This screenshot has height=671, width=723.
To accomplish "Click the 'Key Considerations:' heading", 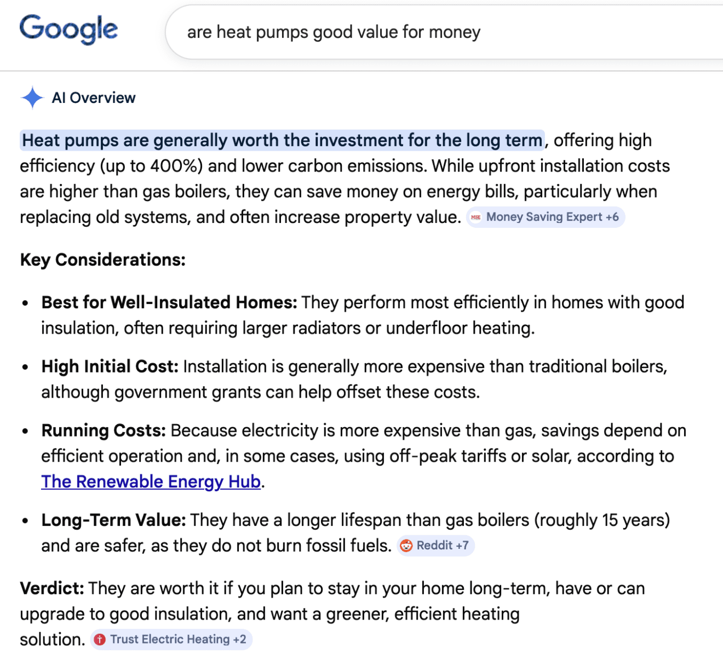I will (x=103, y=260).
